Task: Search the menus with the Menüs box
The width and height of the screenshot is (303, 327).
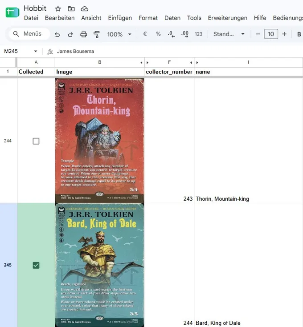Action: point(29,34)
